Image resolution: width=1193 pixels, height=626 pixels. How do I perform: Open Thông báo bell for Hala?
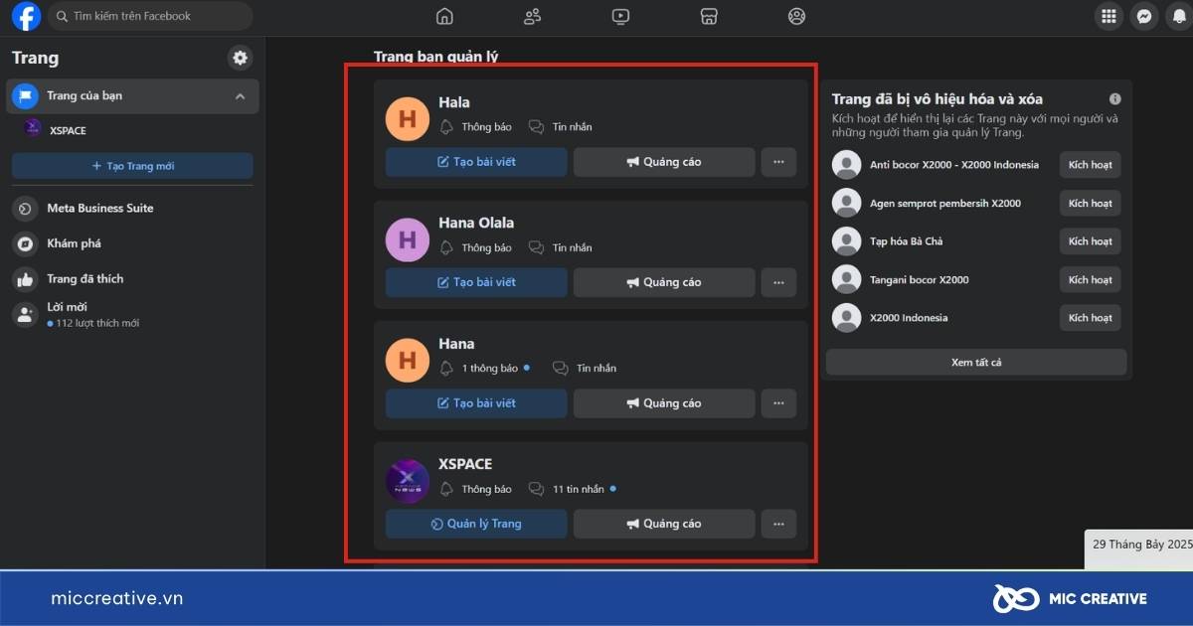click(x=446, y=127)
